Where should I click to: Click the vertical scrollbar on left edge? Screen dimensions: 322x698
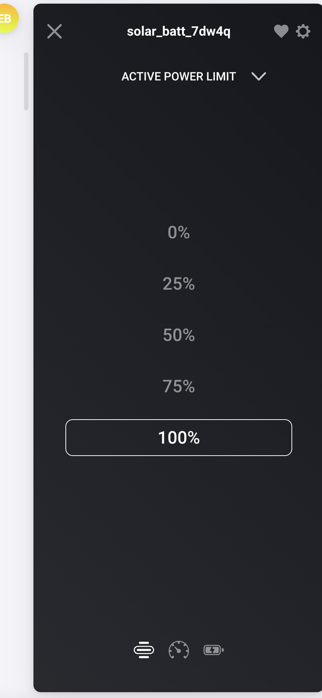[26, 81]
